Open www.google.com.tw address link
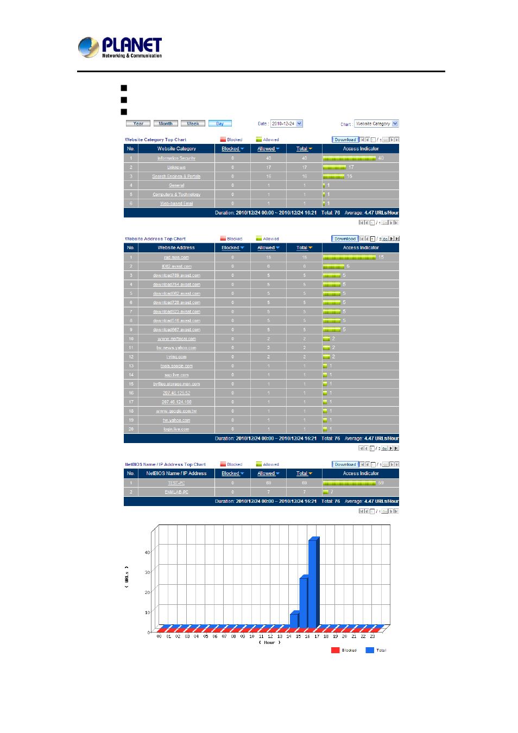518x733 pixels. (176, 411)
